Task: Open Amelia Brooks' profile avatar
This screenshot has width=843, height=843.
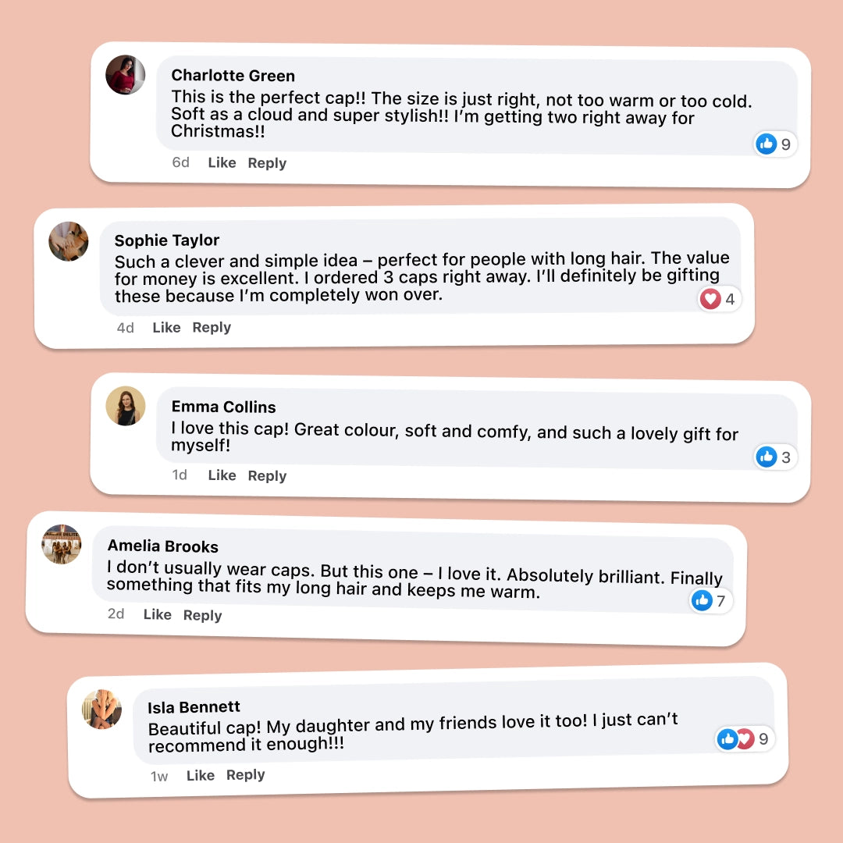Action: point(62,544)
